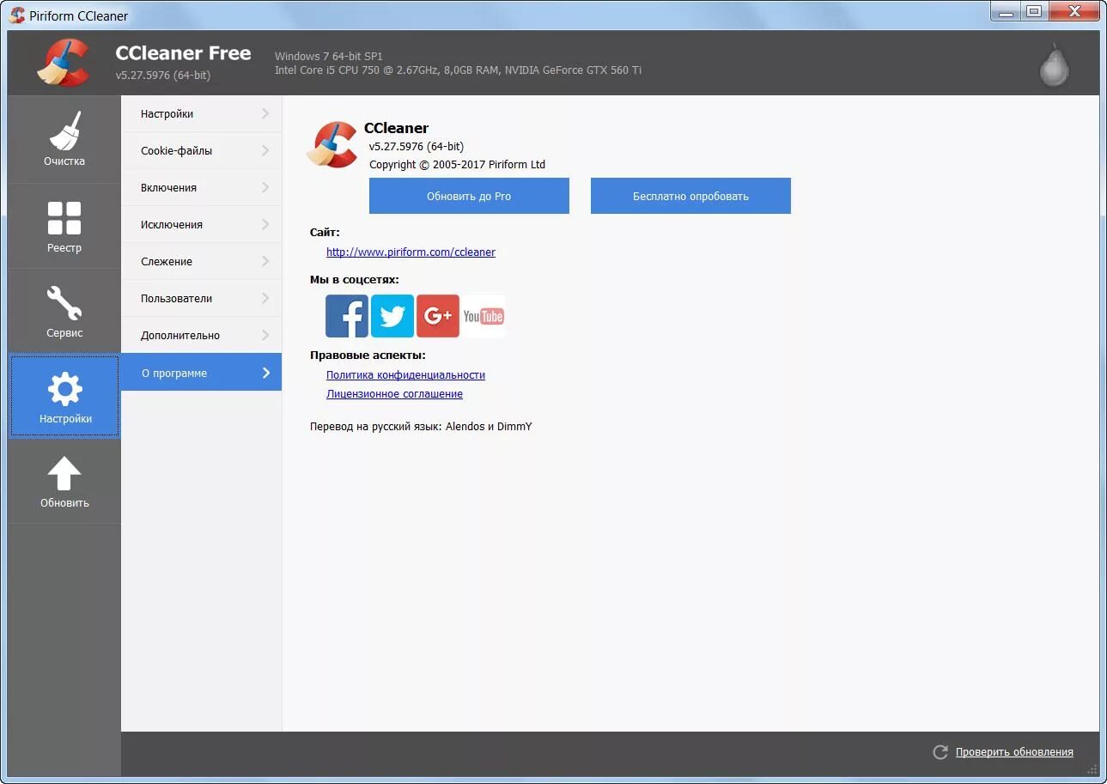
Task: Open the Реестр registry section
Action: (x=64, y=226)
